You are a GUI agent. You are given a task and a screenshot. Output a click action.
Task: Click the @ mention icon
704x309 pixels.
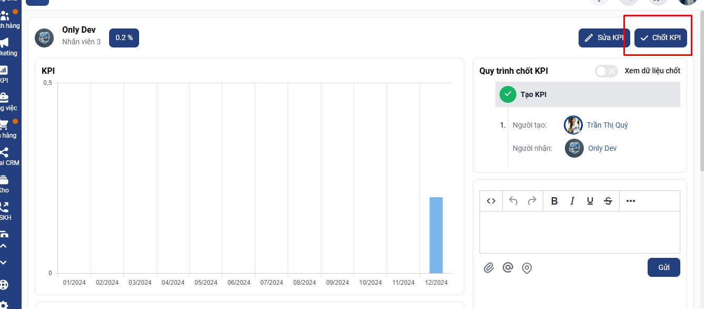(507, 268)
